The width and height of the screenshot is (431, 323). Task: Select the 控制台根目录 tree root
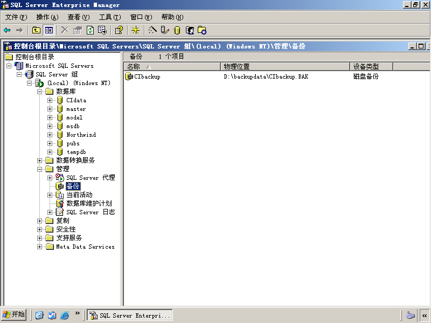click(34, 57)
